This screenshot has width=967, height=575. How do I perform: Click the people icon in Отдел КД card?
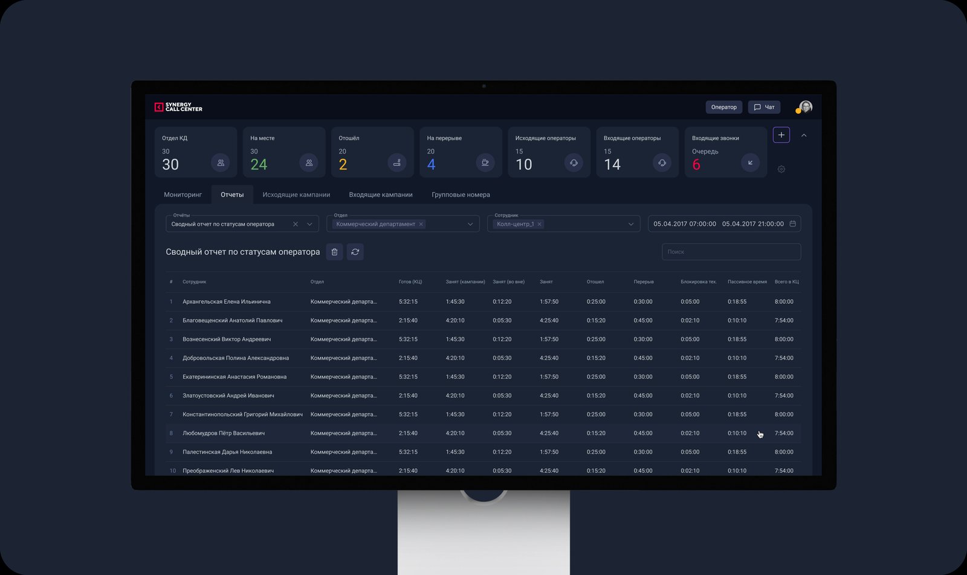221,162
